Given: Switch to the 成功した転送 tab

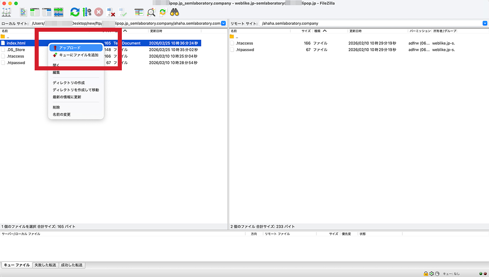Looking at the screenshot, I should 72,265.
